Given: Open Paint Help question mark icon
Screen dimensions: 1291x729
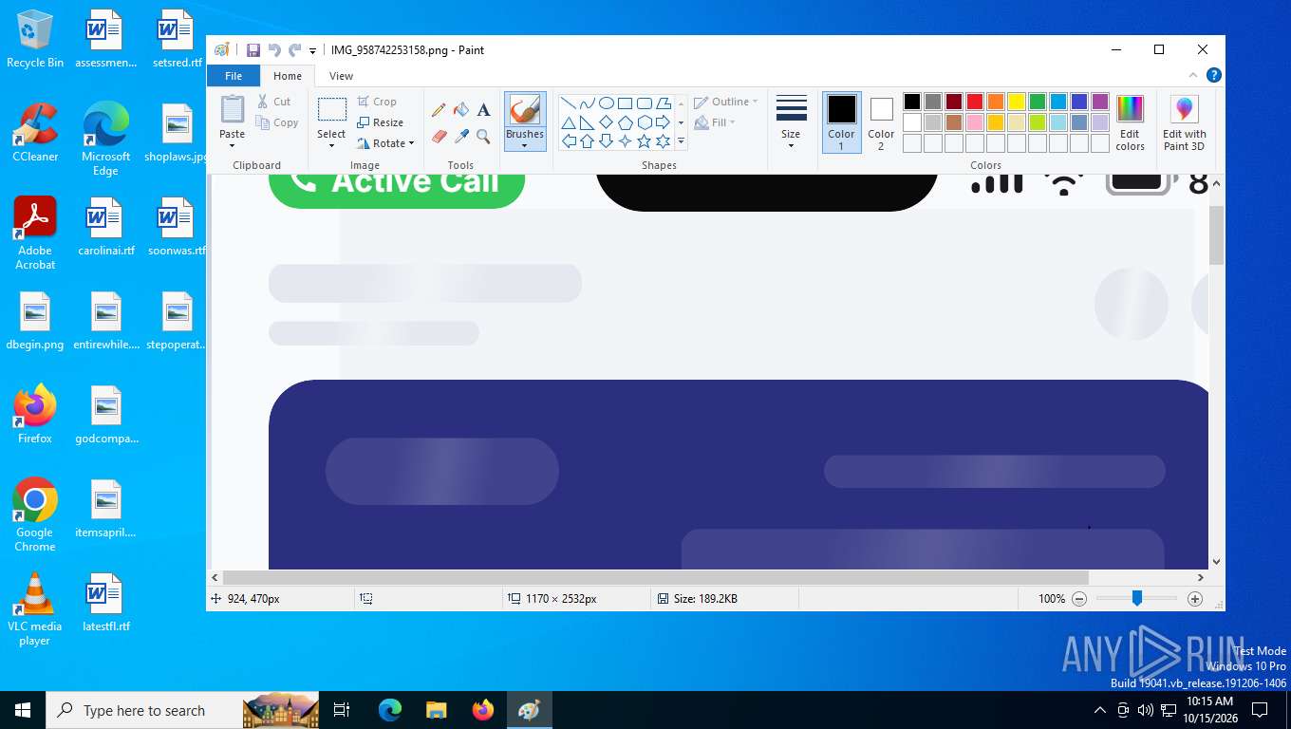Looking at the screenshot, I should [x=1213, y=76].
